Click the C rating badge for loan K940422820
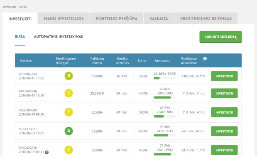257x156 pixels. (69, 150)
